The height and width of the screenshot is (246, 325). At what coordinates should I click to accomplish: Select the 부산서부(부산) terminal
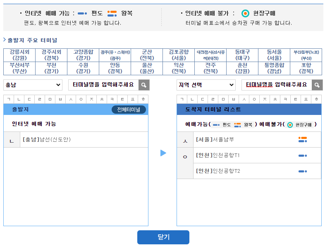click(19, 68)
